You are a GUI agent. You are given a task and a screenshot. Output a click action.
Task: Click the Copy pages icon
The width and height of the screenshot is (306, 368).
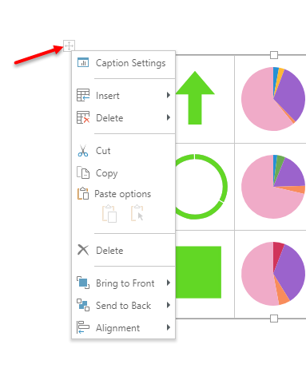[x=83, y=172]
